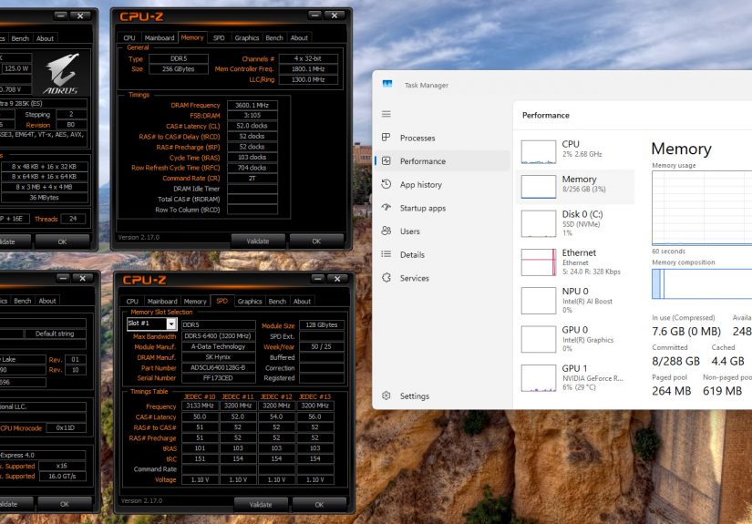Open About tab in bottom CPU-Z SPD window
This screenshot has height=524, width=752.
tap(302, 302)
